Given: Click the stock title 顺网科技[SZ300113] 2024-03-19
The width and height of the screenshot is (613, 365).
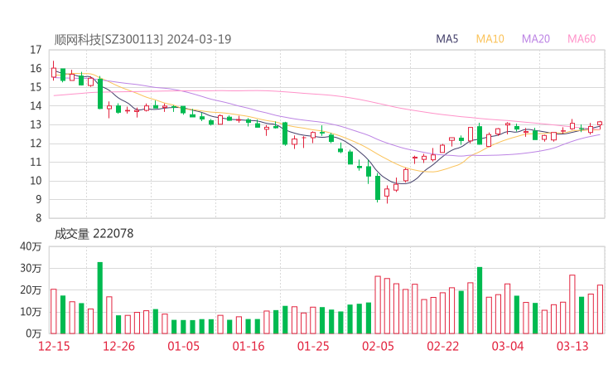Looking at the screenshot, I should (x=142, y=39).
